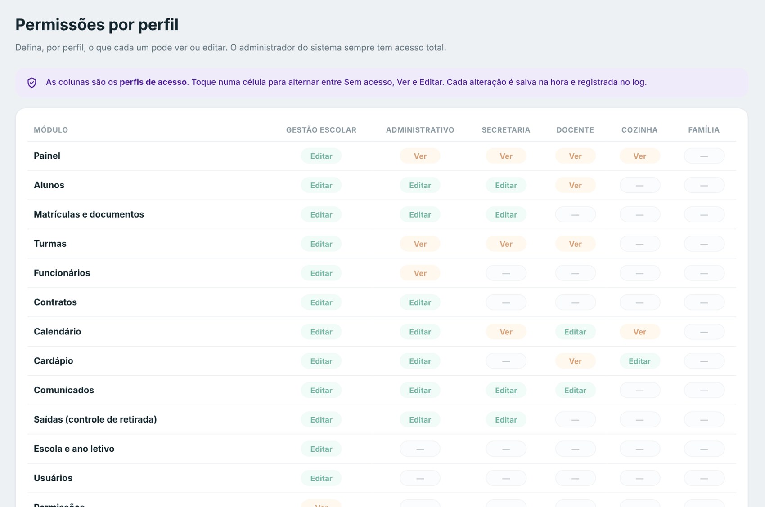The height and width of the screenshot is (507, 765).
Task: Toggle Comunicados permission for Docente
Action: point(576,390)
